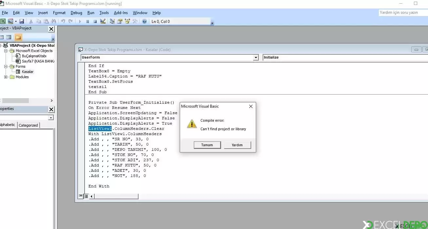This screenshot has width=428, height=229.
Task: Click code window horizontal scrollbar left arrow
Action: pyautogui.click(x=91, y=196)
